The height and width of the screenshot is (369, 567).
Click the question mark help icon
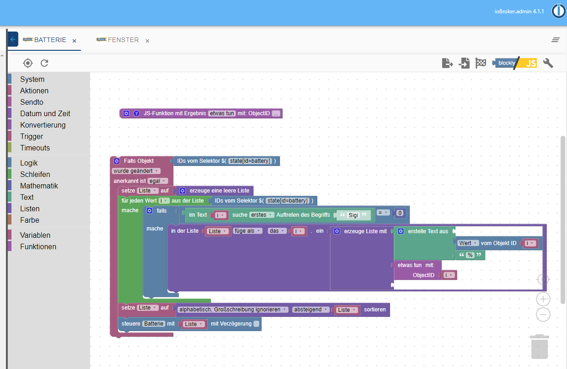pos(136,113)
